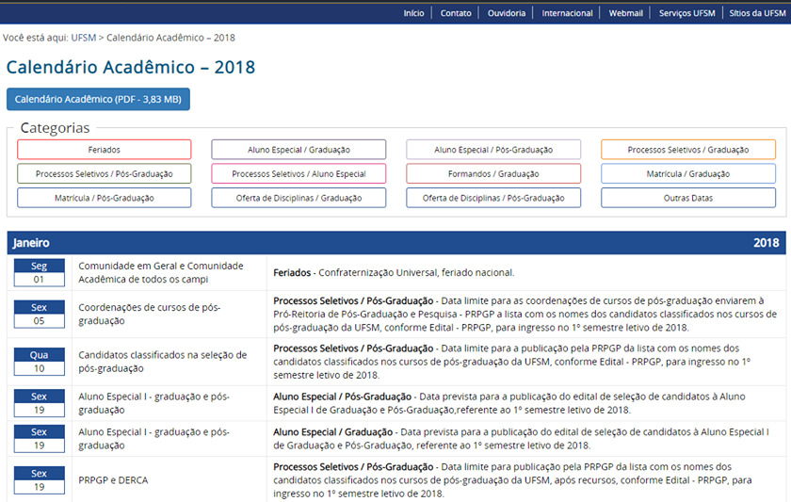Go to Ouvidoria in top navigation

pyautogui.click(x=507, y=13)
